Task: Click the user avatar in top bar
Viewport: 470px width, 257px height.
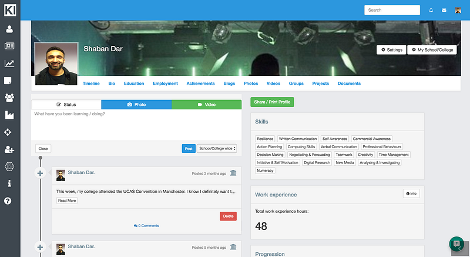Action: coord(458,10)
